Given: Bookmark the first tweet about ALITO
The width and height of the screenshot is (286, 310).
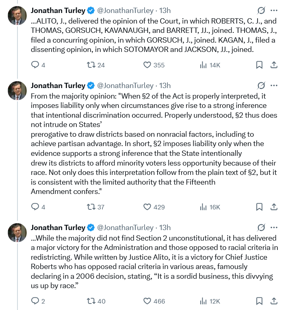Looking at the screenshot, I should (259, 65).
